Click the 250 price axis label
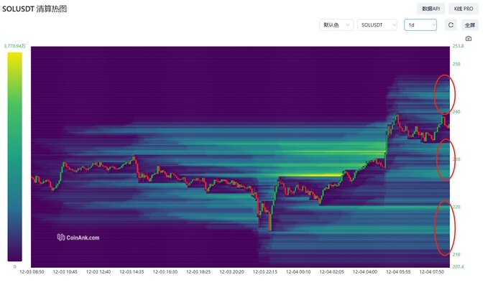 click(456, 64)
